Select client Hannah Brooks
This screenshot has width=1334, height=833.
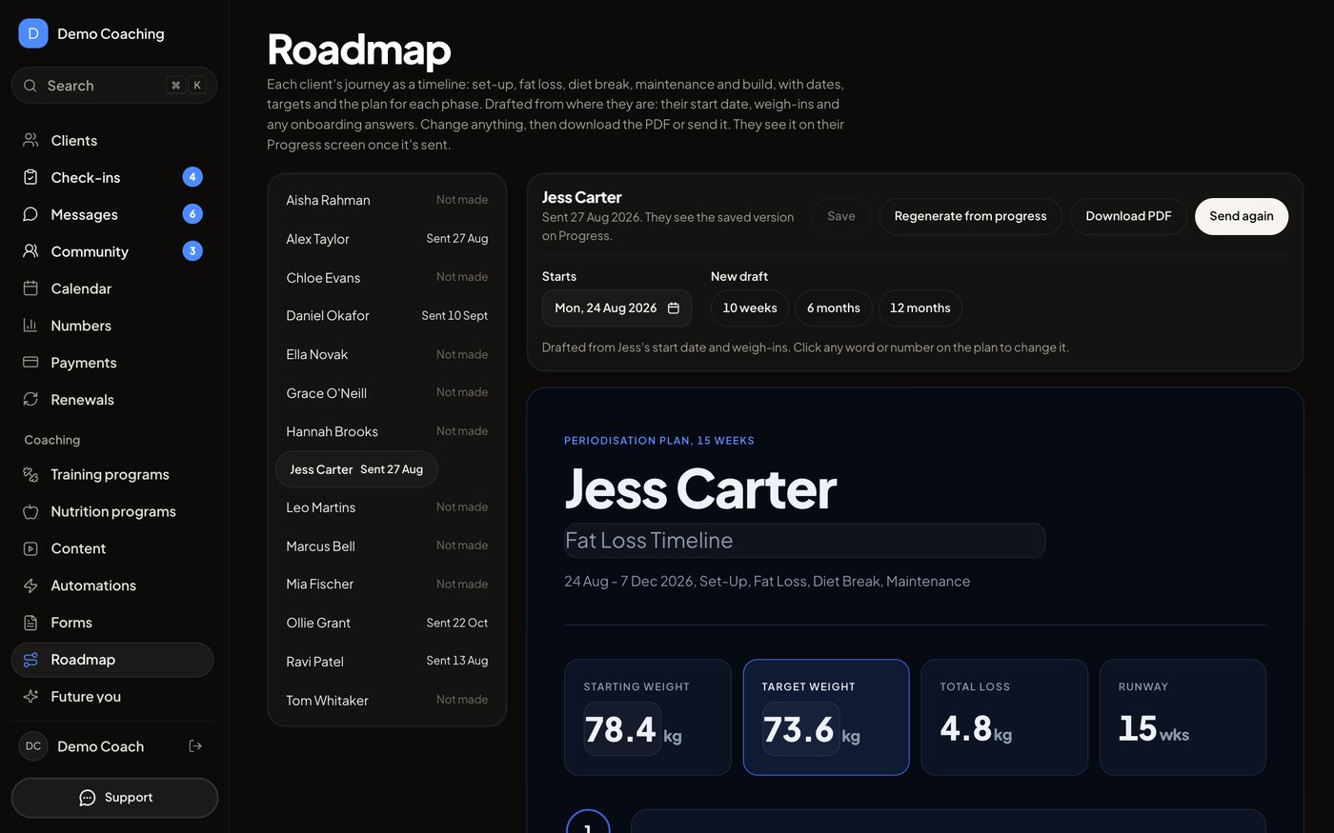pyautogui.click(x=387, y=431)
